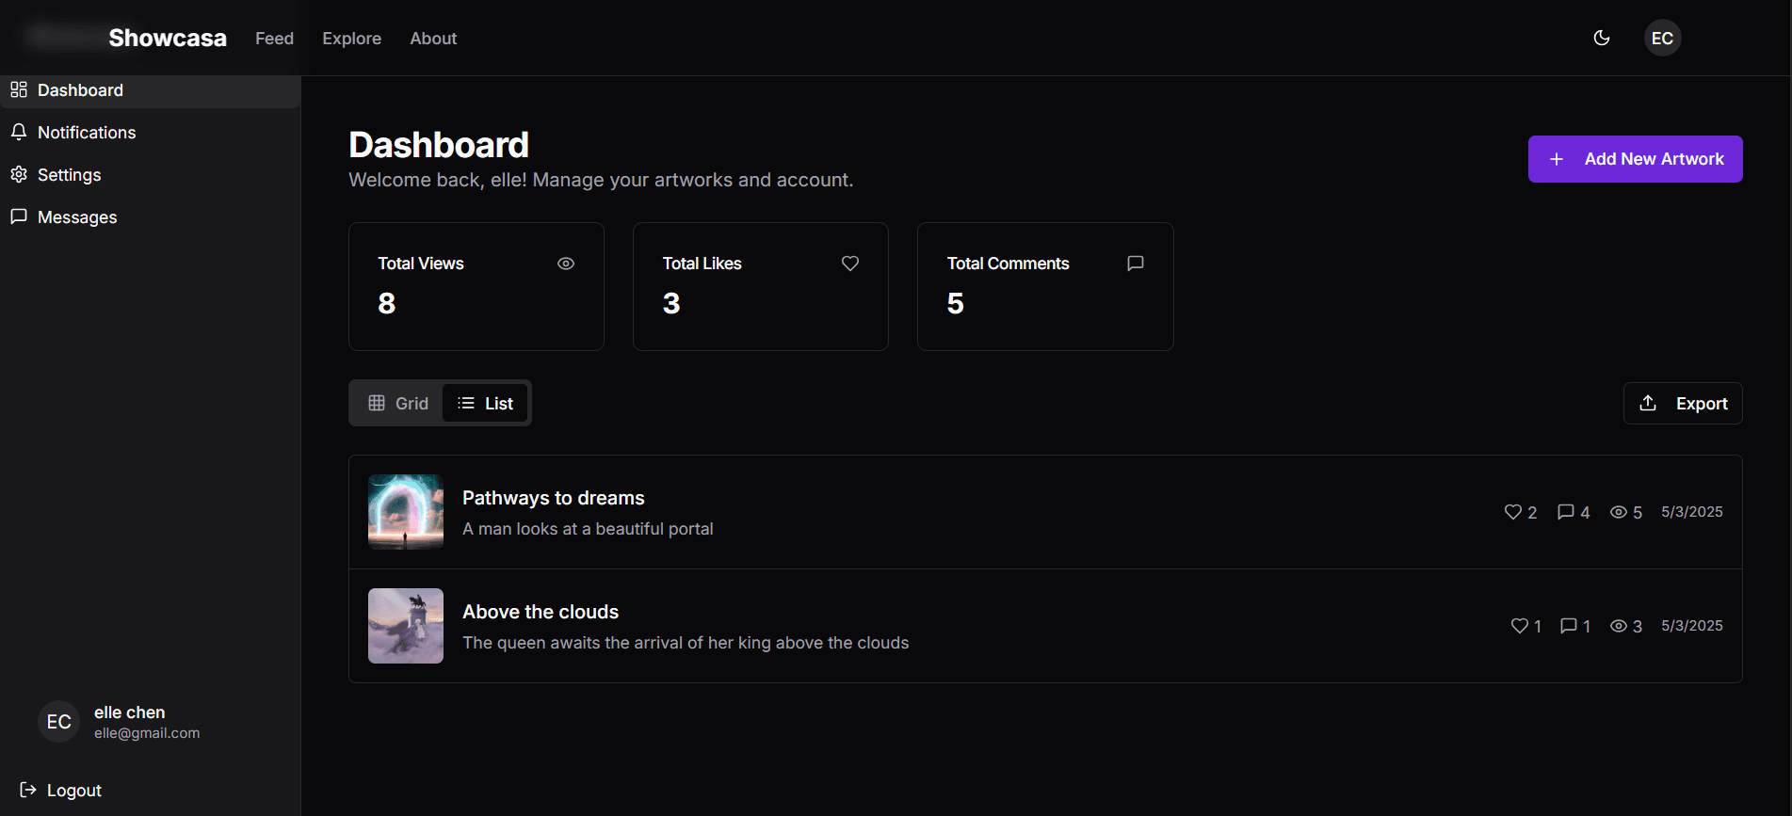
Task: Switch to Grid view
Action: (397, 403)
